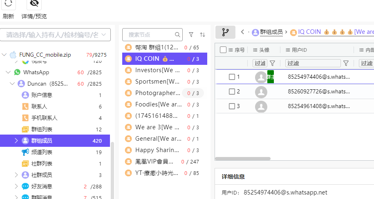Click the 群组成员 breadcrumb link

point(271,32)
